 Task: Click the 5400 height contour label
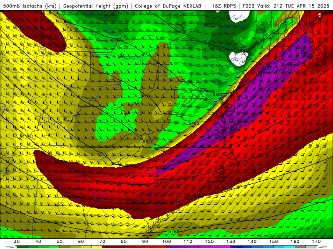tap(218, 95)
